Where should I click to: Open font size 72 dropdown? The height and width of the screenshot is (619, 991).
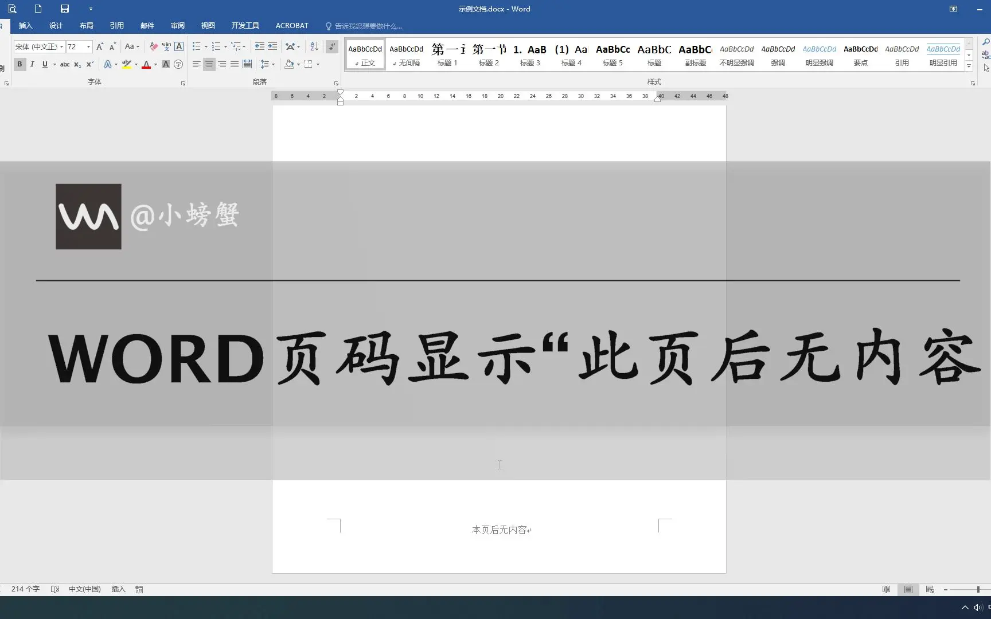[88, 46]
